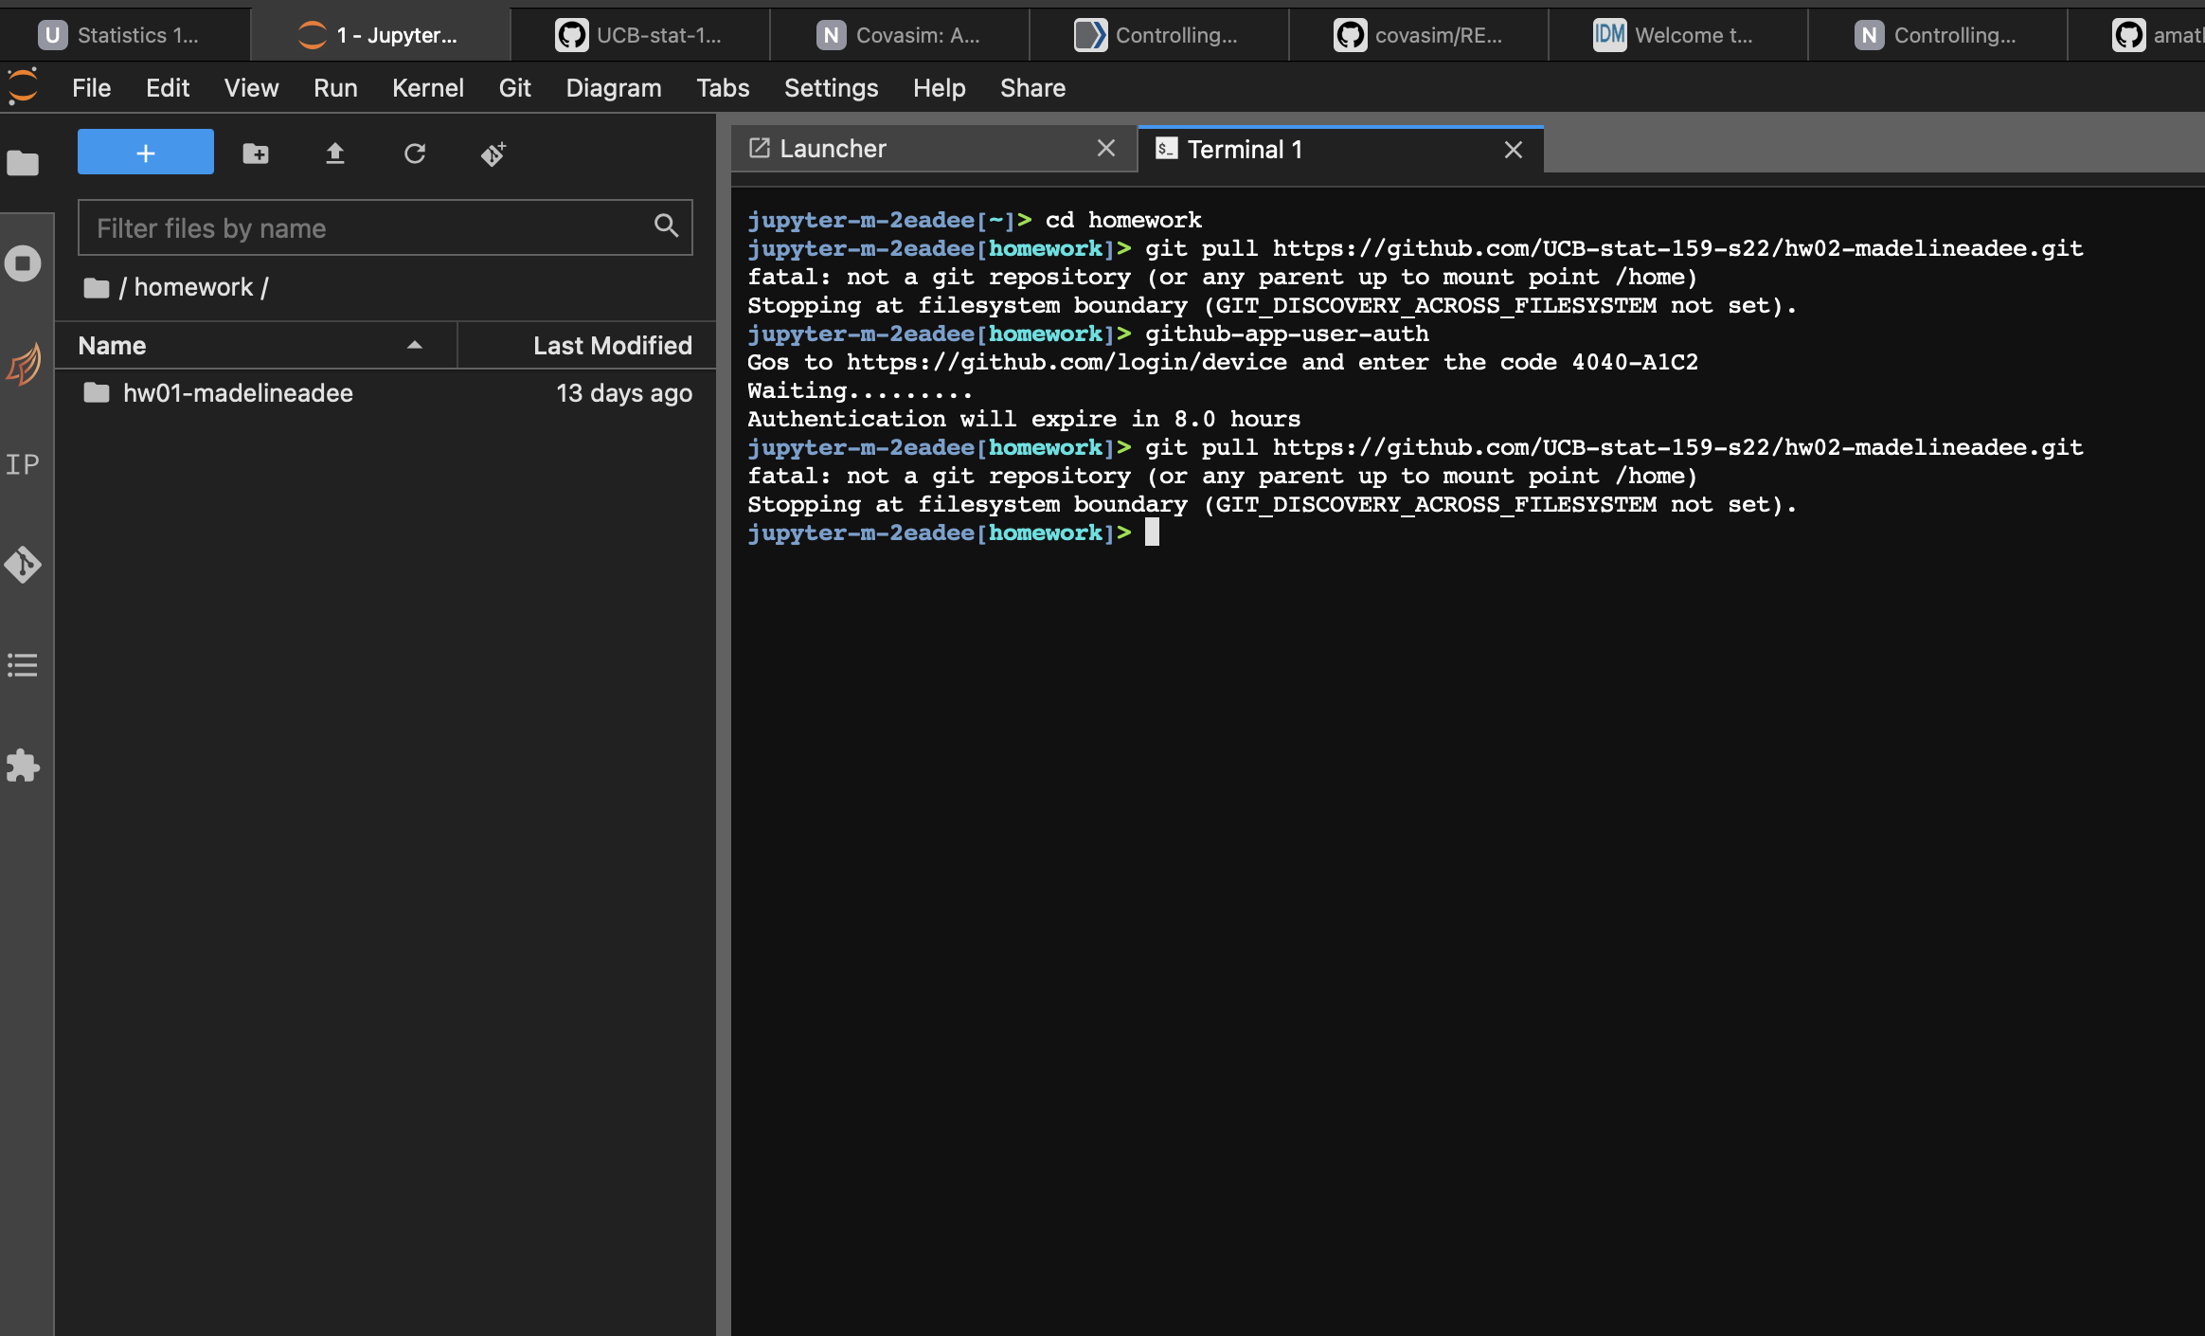Open the github.com/login/device link in terminal

coord(1068,361)
